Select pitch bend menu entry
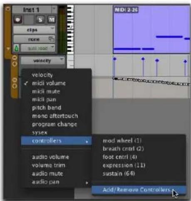This screenshot has width=191, height=201. [56, 108]
